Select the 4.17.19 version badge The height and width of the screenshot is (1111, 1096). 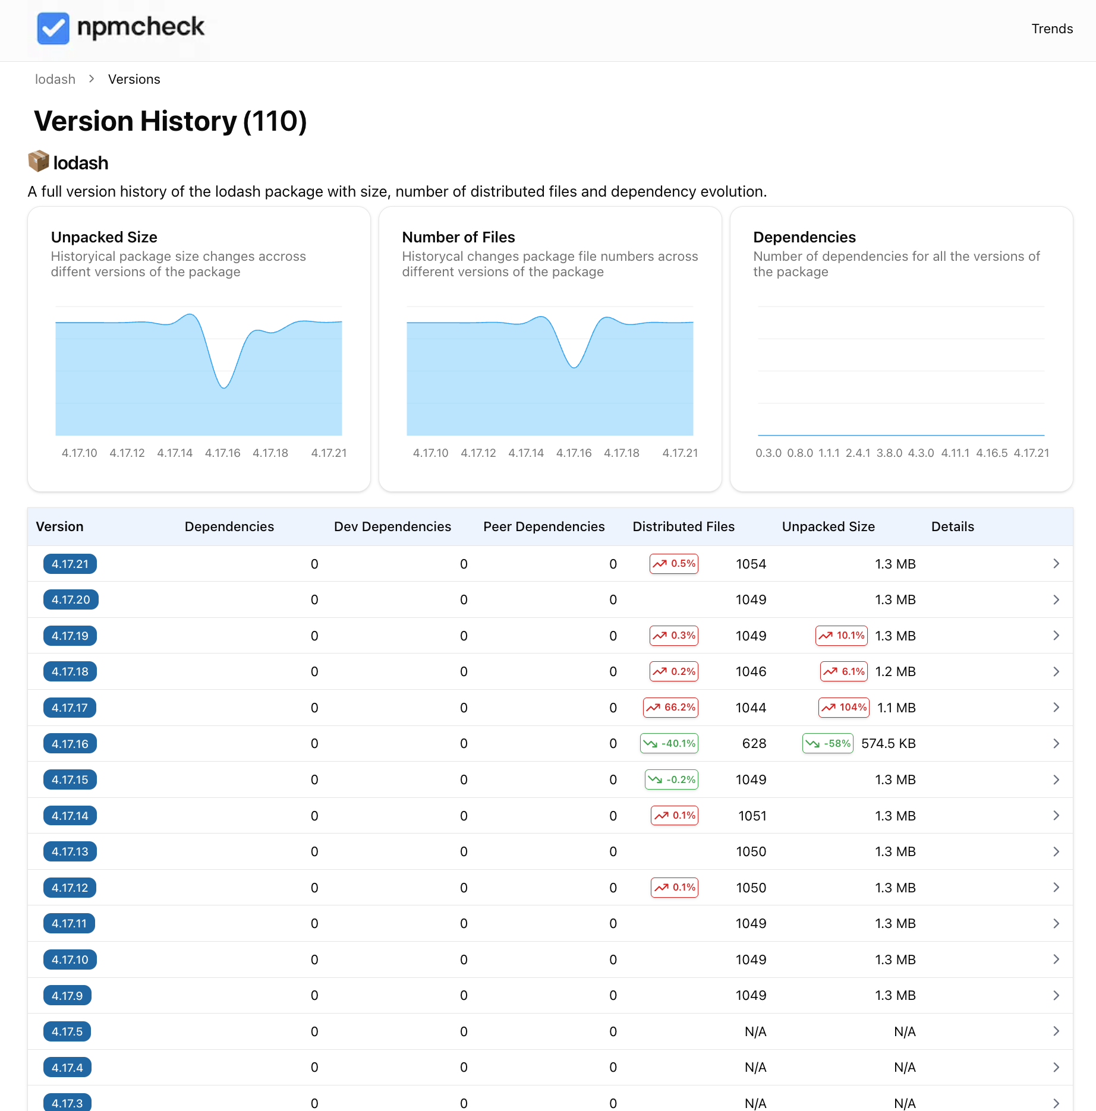point(70,636)
